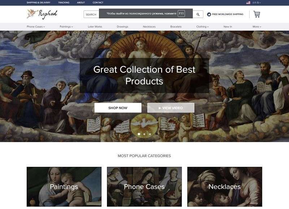Image resolution: width=289 pixels, height=209 pixels.
Task: Select the first carousel slide dot
Action: (x=139, y=134)
